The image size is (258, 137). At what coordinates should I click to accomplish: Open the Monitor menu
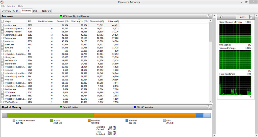click(x=11, y=6)
